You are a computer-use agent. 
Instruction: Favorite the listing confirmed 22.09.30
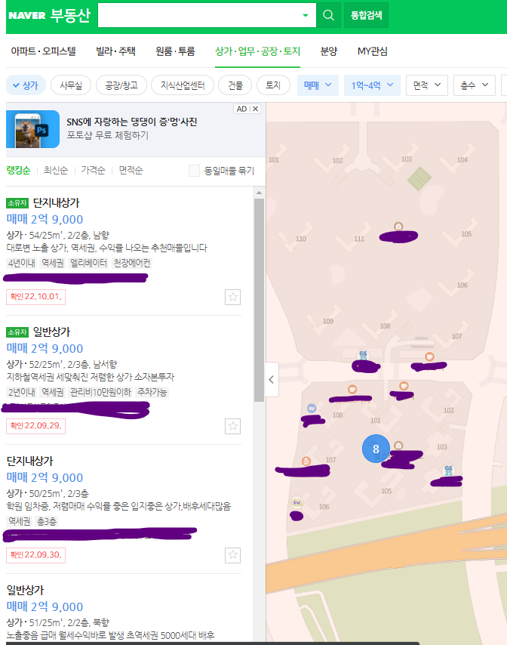pyautogui.click(x=232, y=555)
